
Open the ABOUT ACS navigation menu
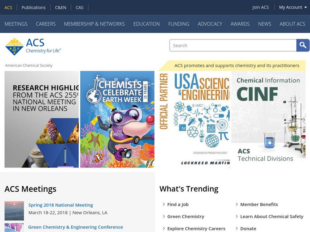292,24
